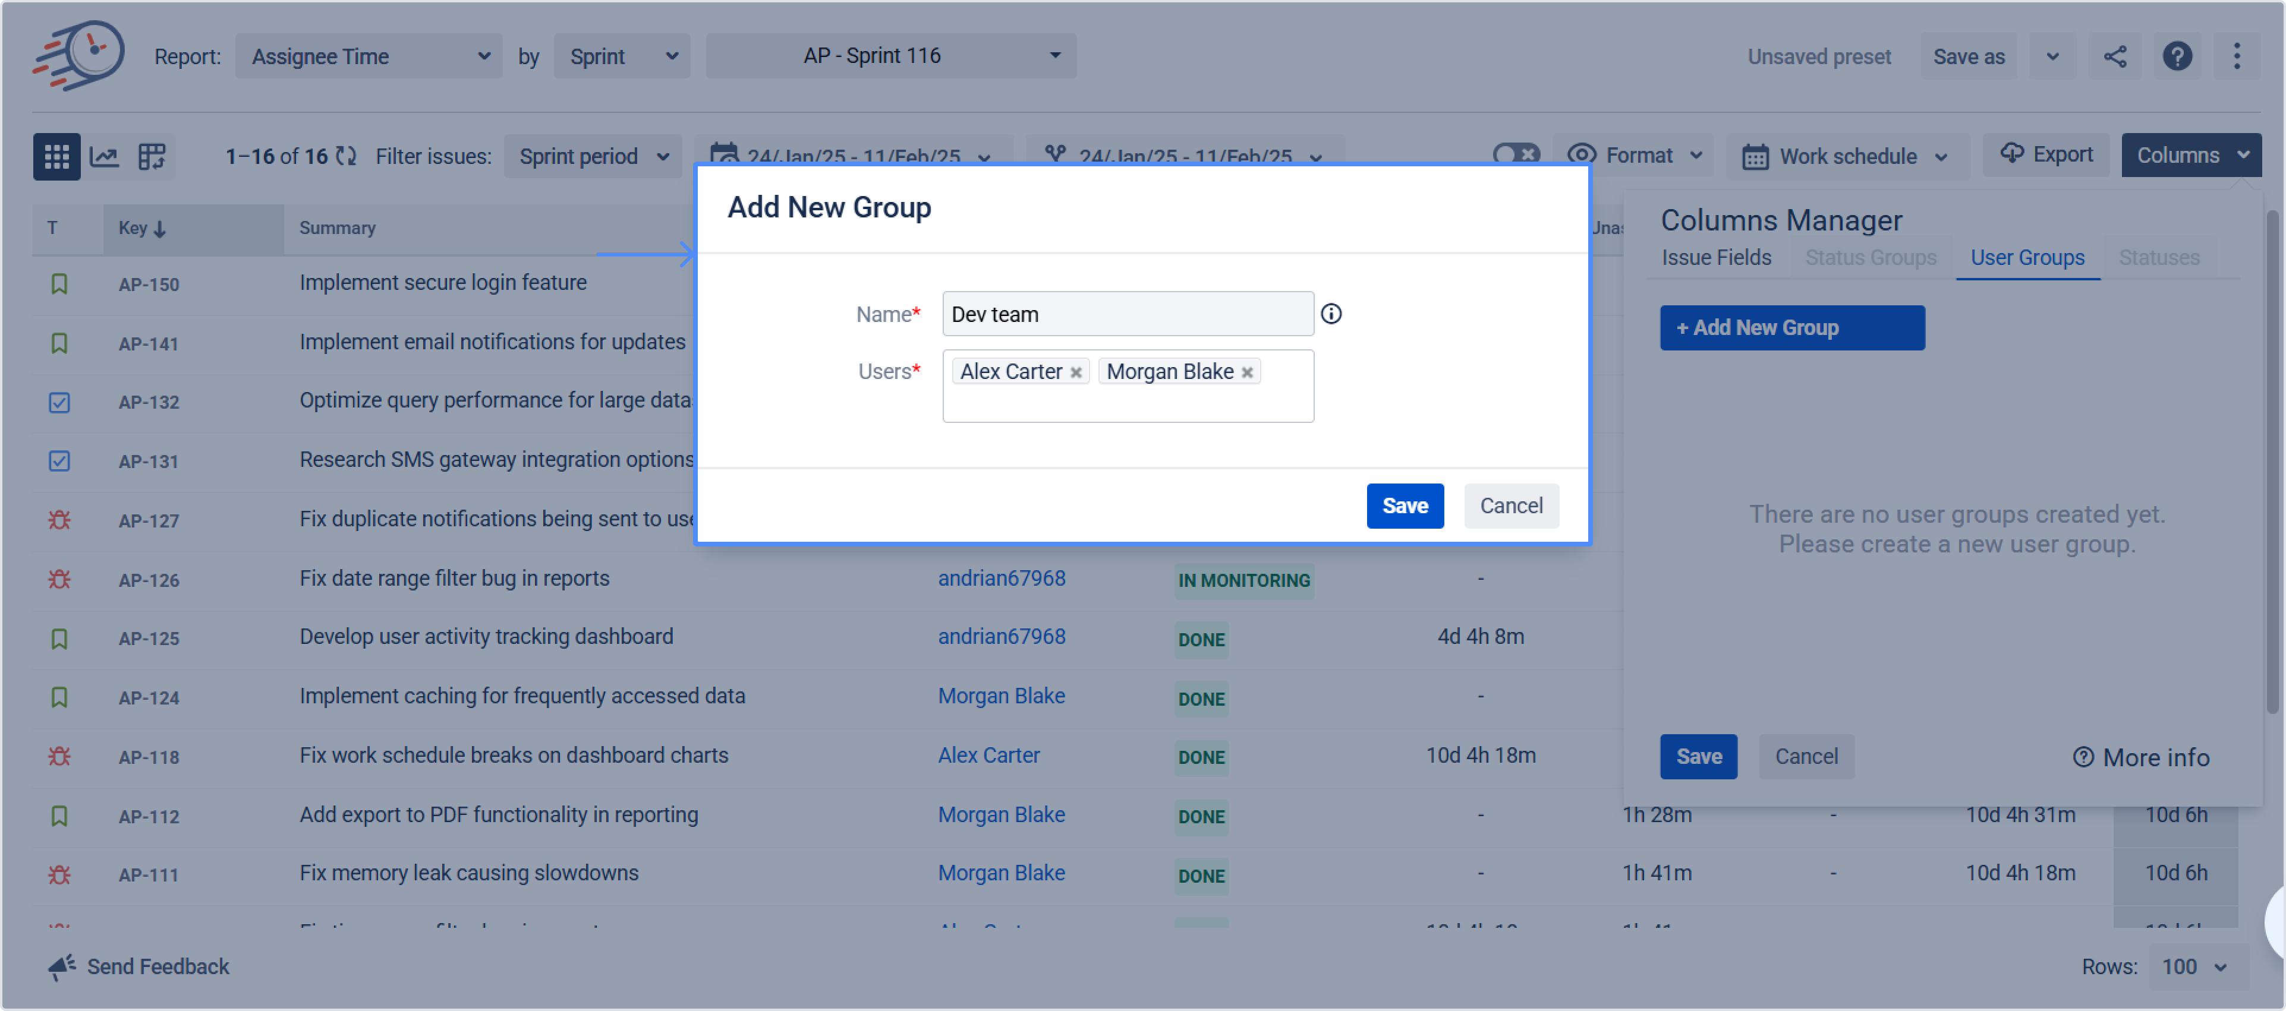The width and height of the screenshot is (2286, 1011).
Task: Click Save in Add New Group dialog
Action: [1405, 505]
